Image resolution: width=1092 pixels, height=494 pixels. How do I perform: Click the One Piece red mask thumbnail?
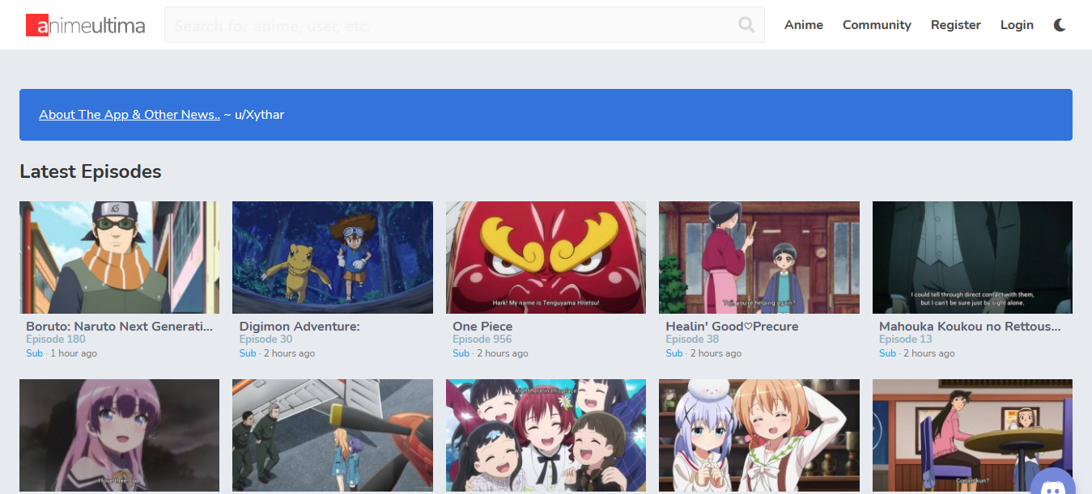tap(546, 257)
